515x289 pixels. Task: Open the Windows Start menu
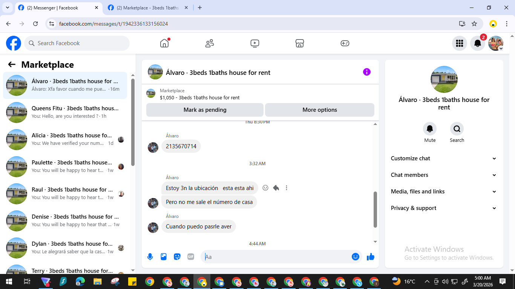click(9, 281)
